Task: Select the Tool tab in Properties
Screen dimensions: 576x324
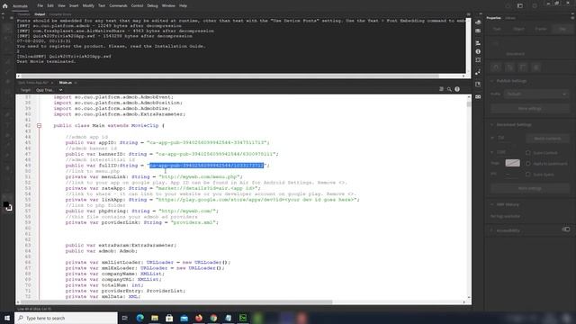Action: coord(497,29)
